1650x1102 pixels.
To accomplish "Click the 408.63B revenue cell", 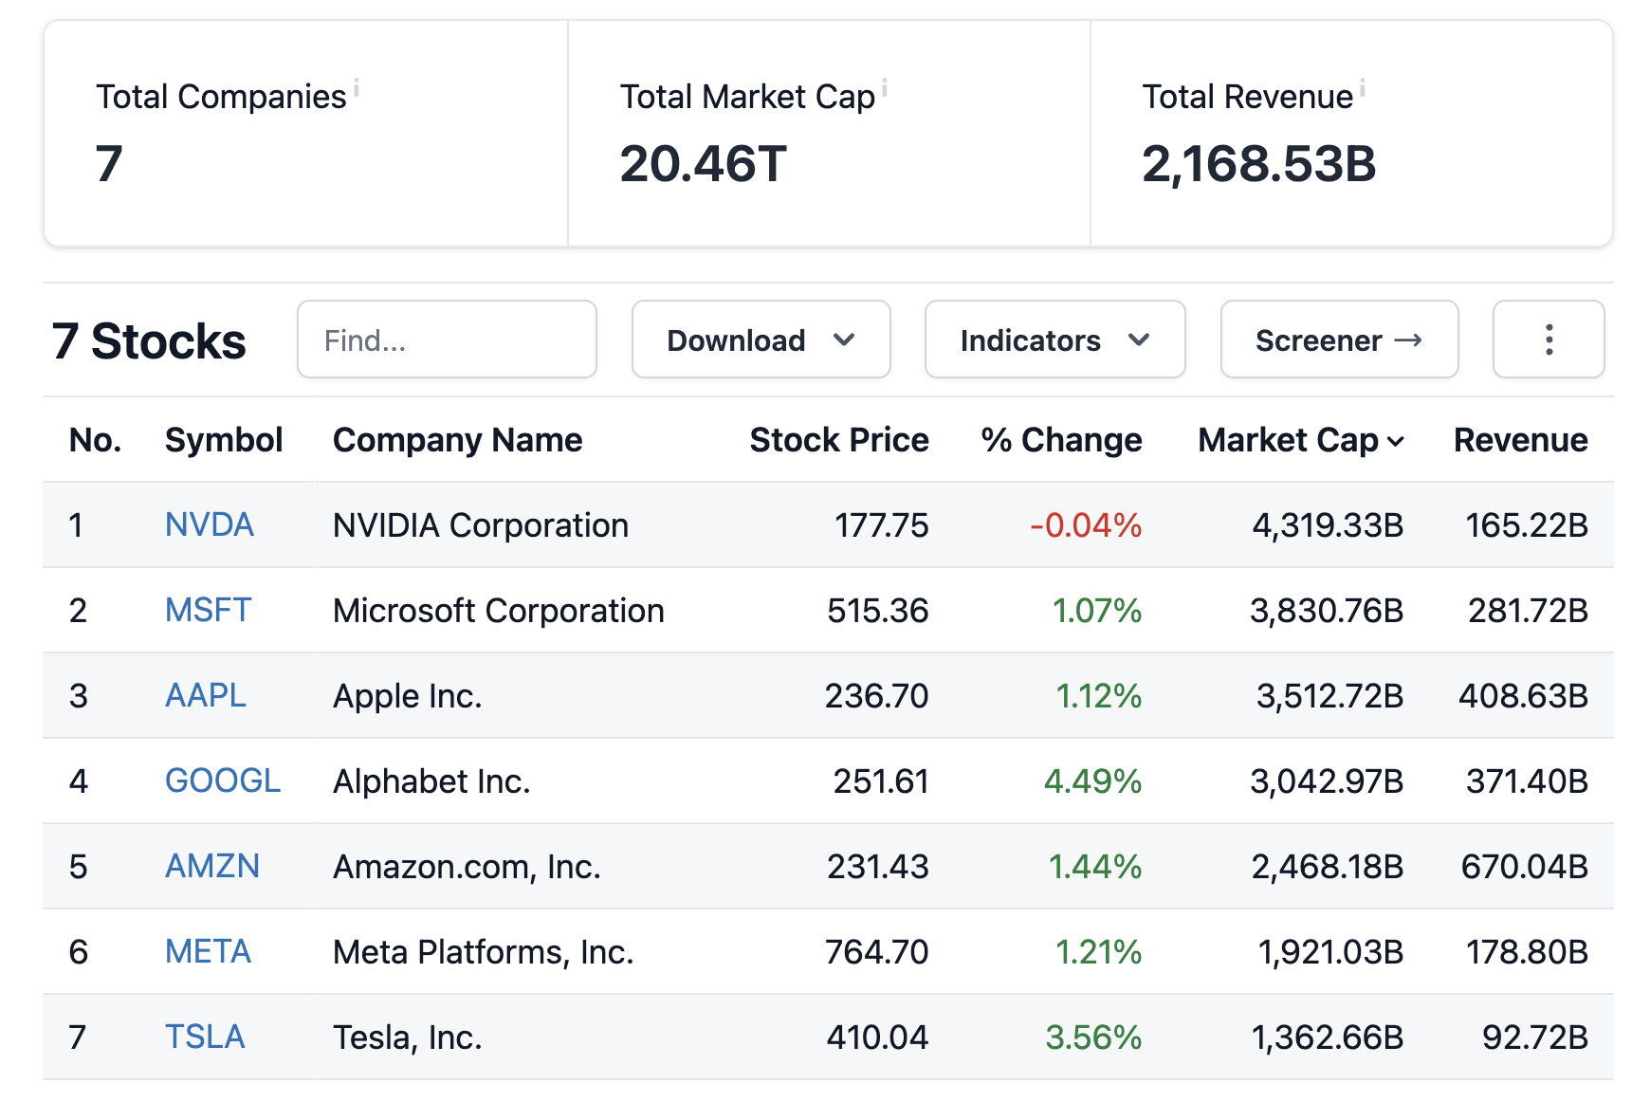I will tap(1523, 695).
